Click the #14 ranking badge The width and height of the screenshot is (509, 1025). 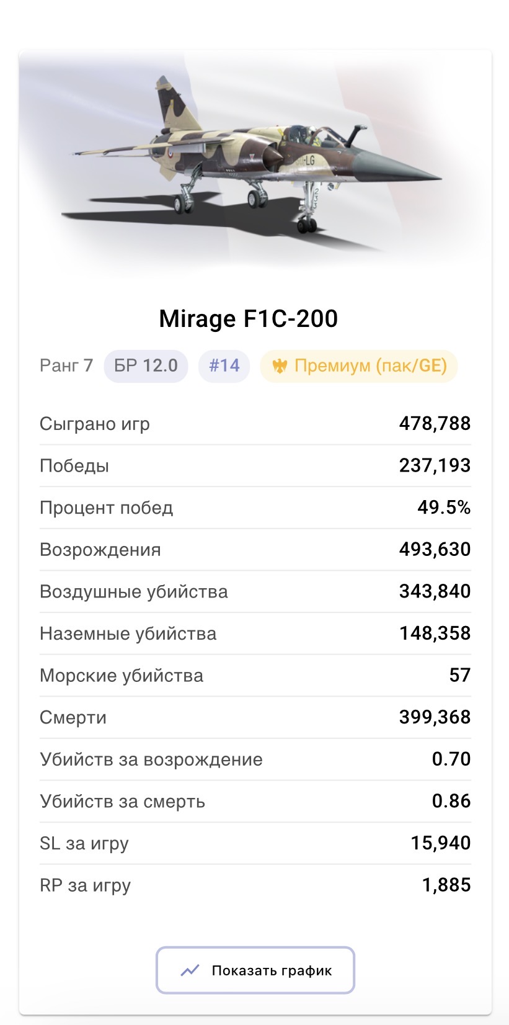tap(224, 365)
